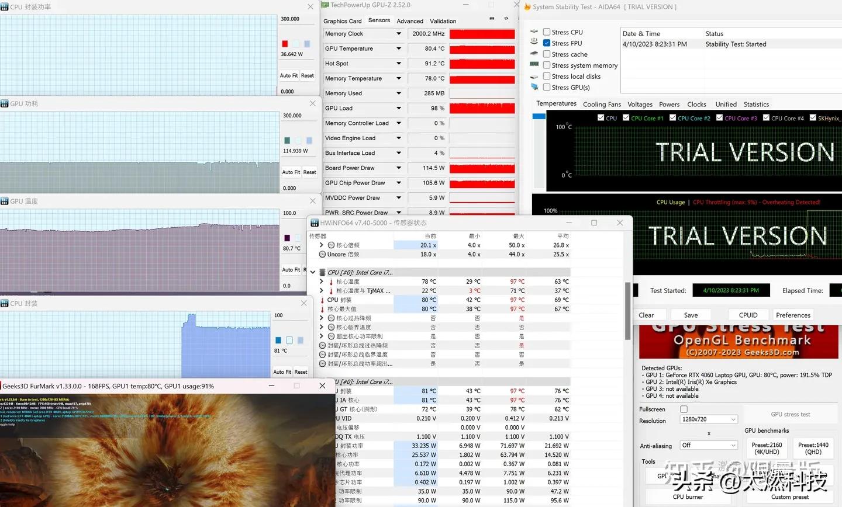Open the Voltages tab in AIDA64
Image resolution: width=842 pixels, height=507 pixels.
(640, 104)
